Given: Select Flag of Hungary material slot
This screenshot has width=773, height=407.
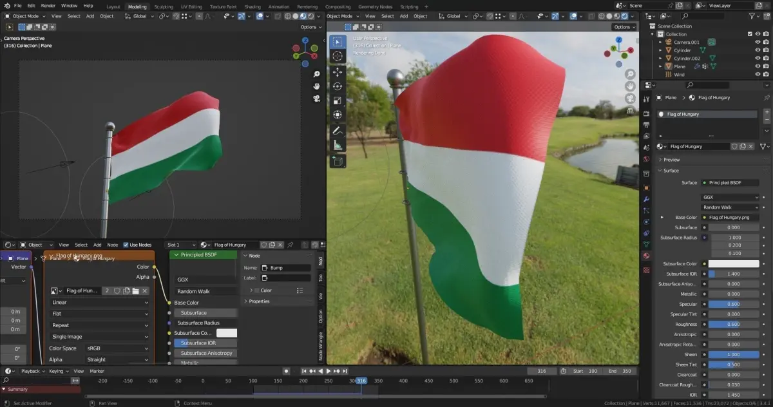Looking at the screenshot, I should [707, 114].
